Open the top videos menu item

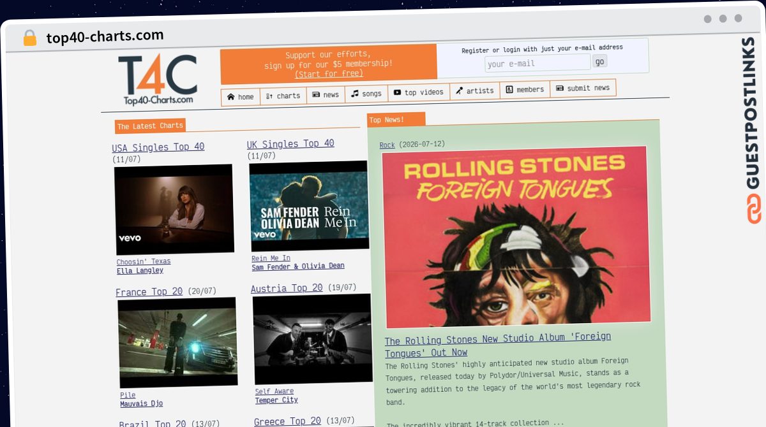tap(418, 92)
